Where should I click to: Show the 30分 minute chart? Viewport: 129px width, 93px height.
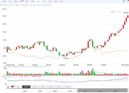pyautogui.click(x=55, y=2)
